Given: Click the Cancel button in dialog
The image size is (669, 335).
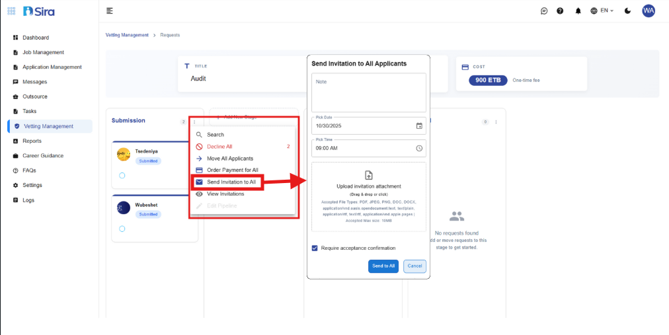Looking at the screenshot, I should point(414,266).
